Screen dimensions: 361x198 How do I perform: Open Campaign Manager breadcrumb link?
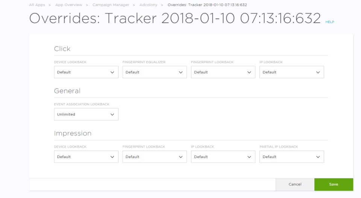pos(111,5)
